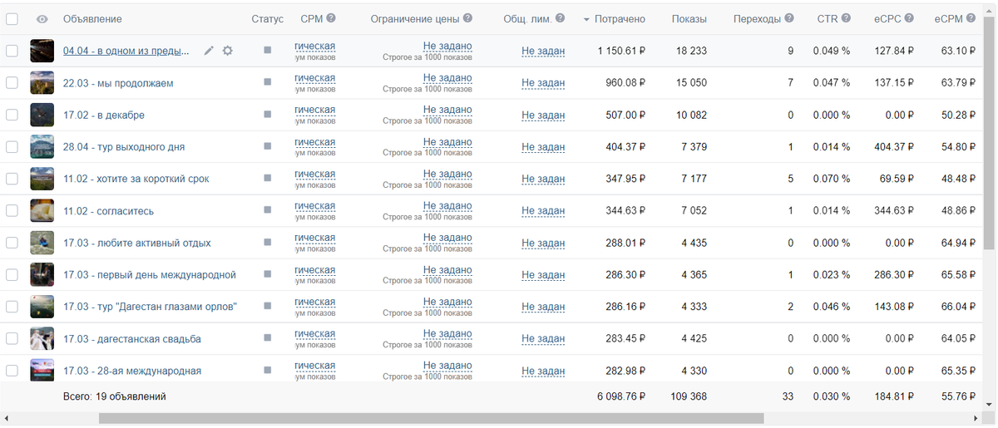The width and height of the screenshot is (998, 428).
Task: Sort by Объявление column header
Action: click(92, 19)
